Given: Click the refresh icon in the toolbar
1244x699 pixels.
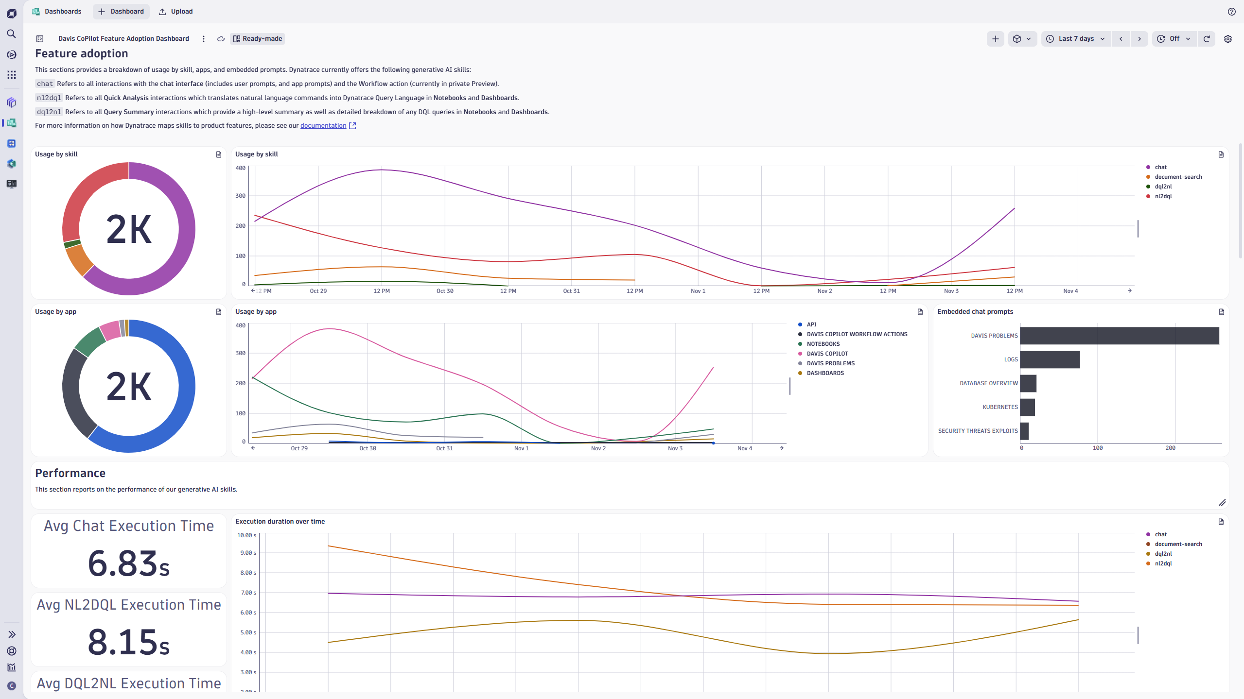Looking at the screenshot, I should [x=1207, y=38].
